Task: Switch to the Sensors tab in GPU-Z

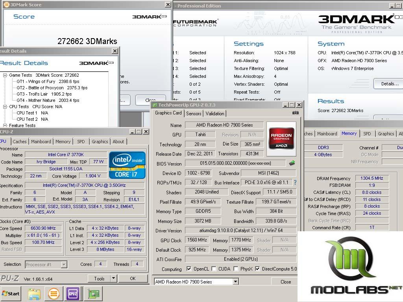Action: [194, 114]
